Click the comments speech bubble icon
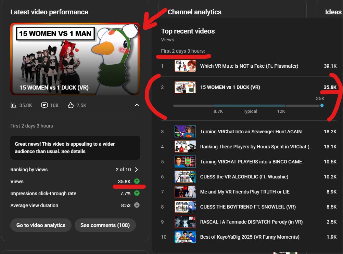The height and width of the screenshot is (254, 343). 45,105
